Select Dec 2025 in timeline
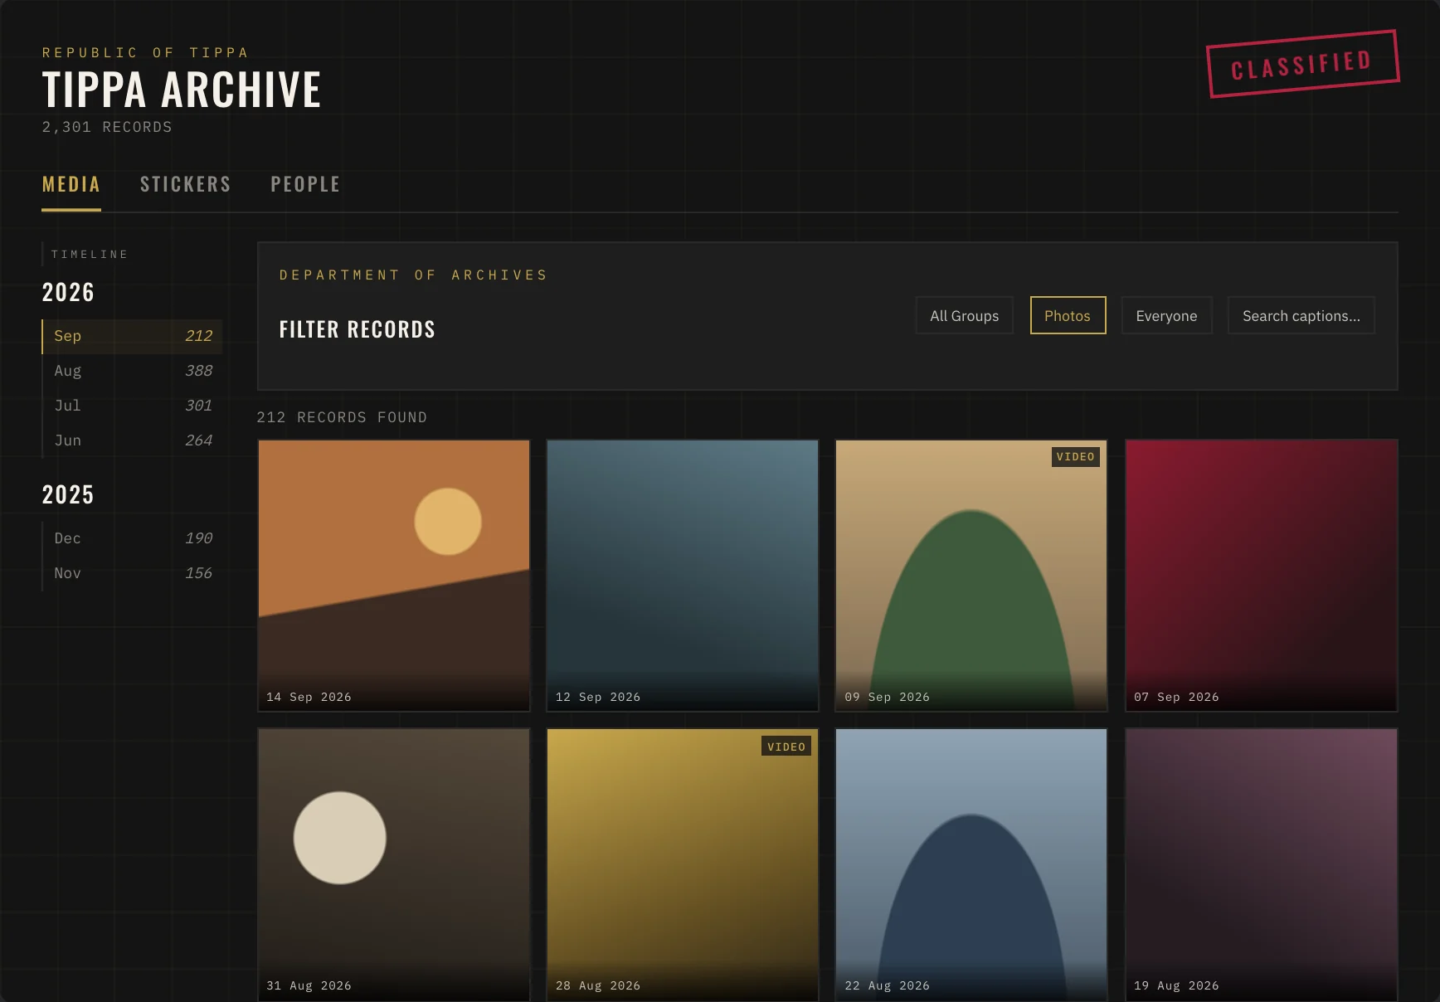1440x1002 pixels. [x=133, y=538]
